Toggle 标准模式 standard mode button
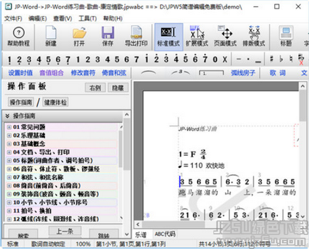 coord(169,37)
